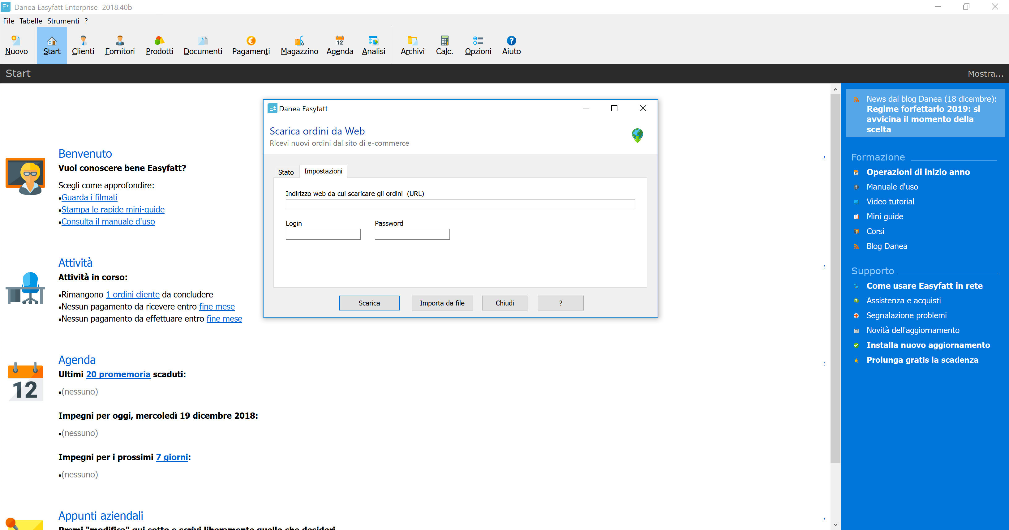Launch the Calc. calculator
This screenshot has height=530, width=1009.
[444, 45]
